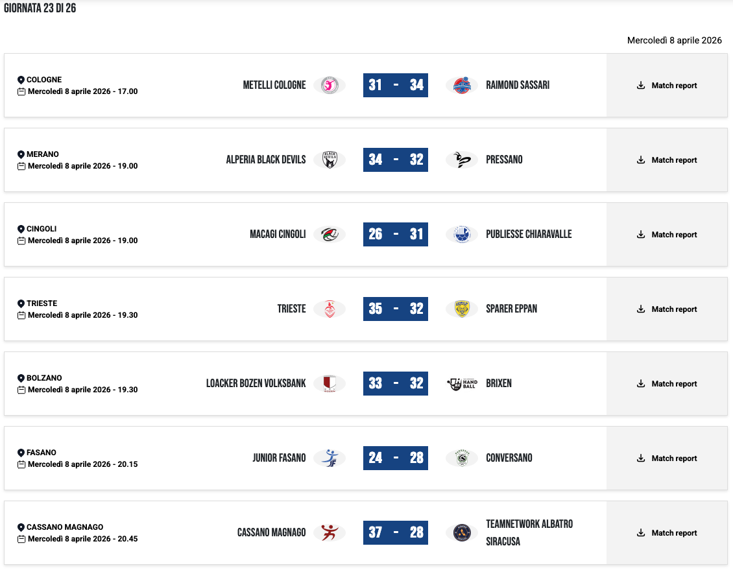Download Match report for Cologne vs Sassari
The image size is (733, 570).
tap(667, 86)
